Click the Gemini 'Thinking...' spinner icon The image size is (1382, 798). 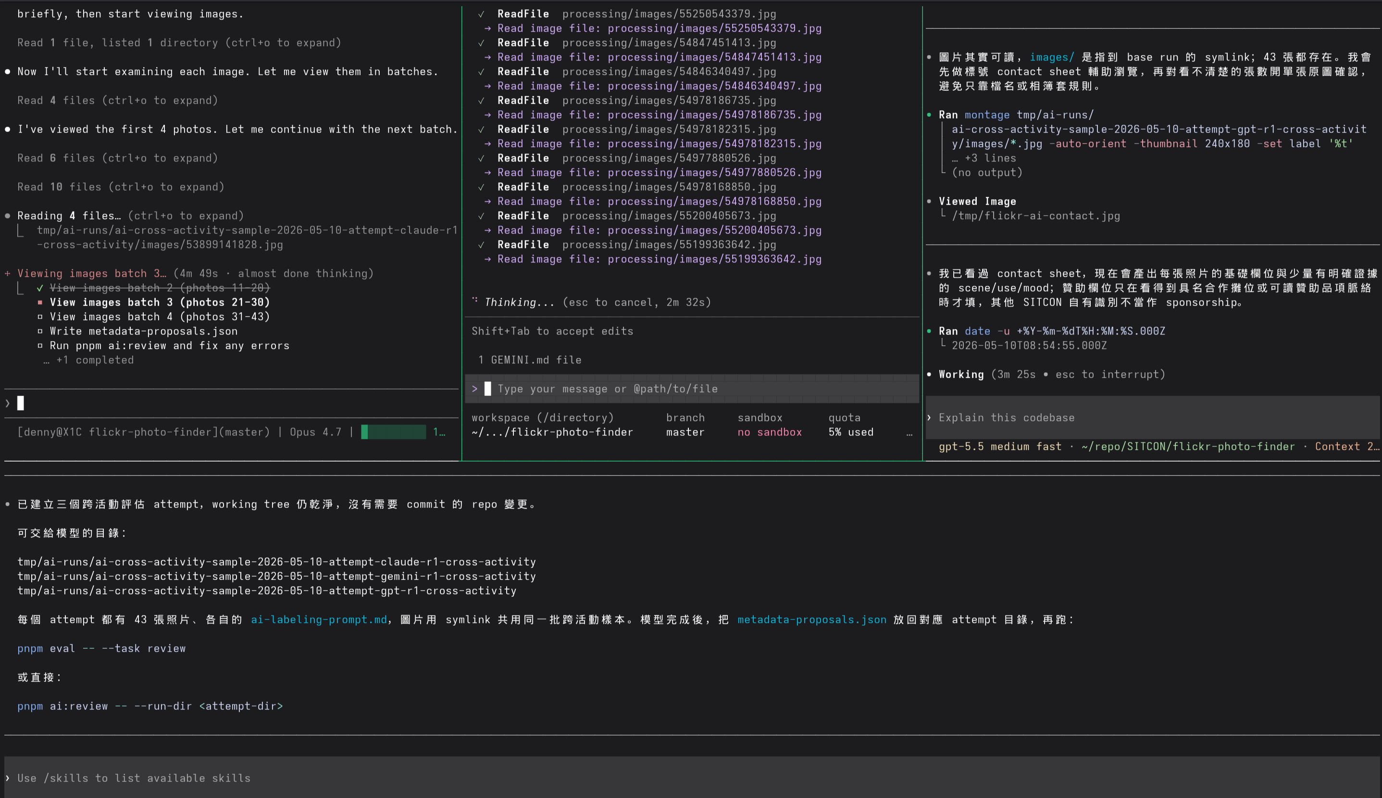(475, 300)
